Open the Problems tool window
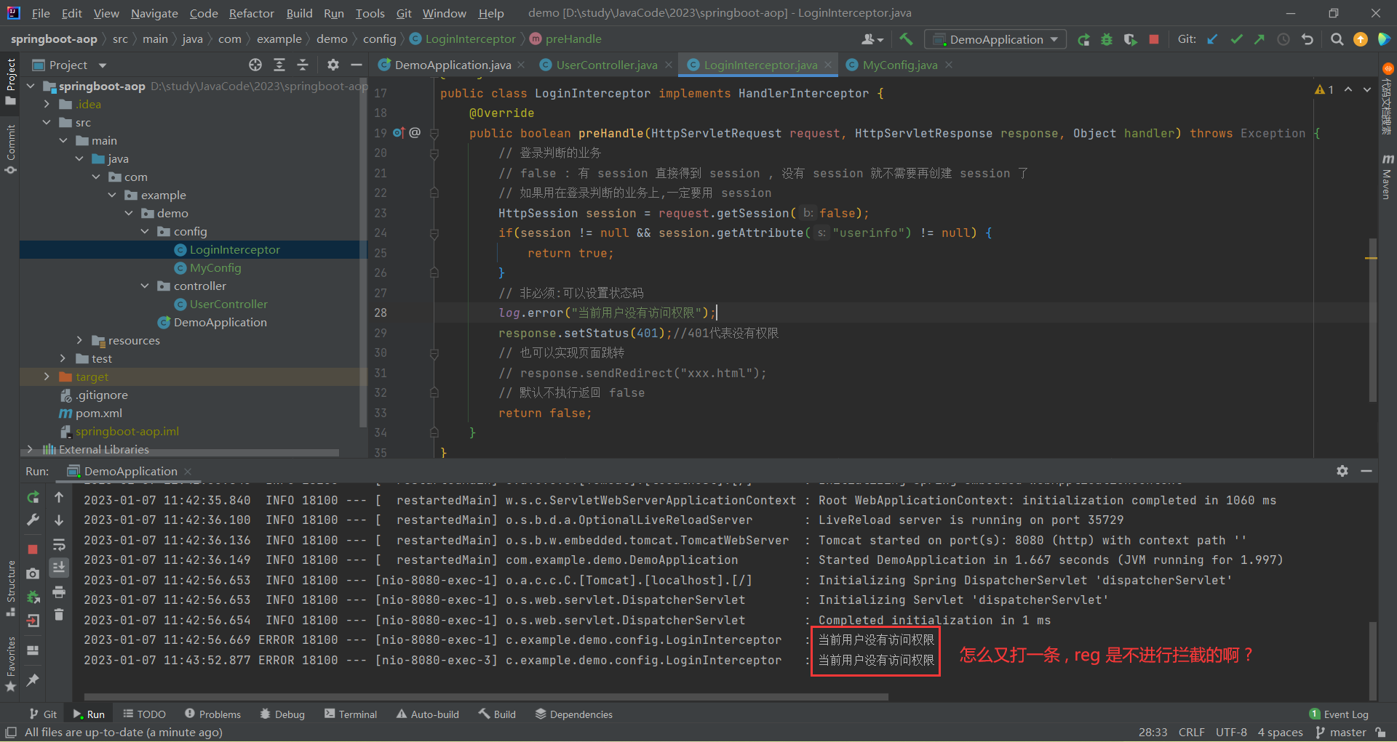The image size is (1397, 742). [x=212, y=714]
